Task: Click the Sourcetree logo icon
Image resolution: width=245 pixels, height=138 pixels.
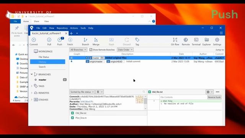Action: (x=32, y=28)
